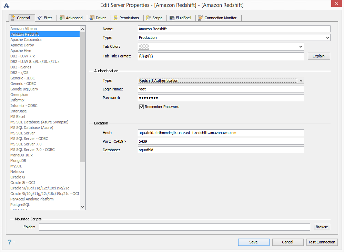This screenshot has height=252, width=344.
Task: Open the server Type Production dropdown
Action: click(x=327, y=37)
